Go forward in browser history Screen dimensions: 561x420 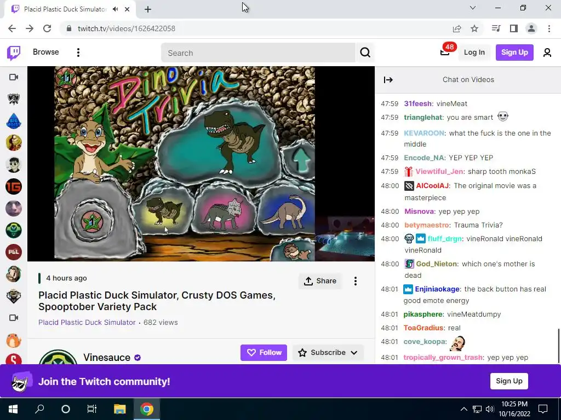(30, 28)
